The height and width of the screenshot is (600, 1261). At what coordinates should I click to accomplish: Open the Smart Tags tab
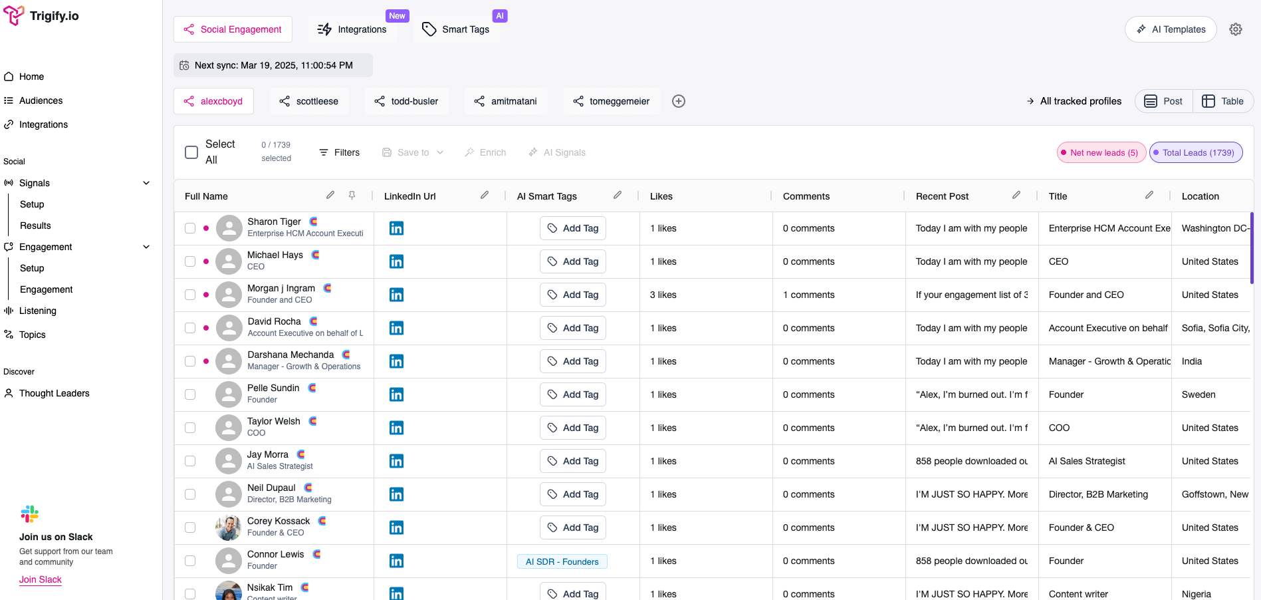(457, 29)
